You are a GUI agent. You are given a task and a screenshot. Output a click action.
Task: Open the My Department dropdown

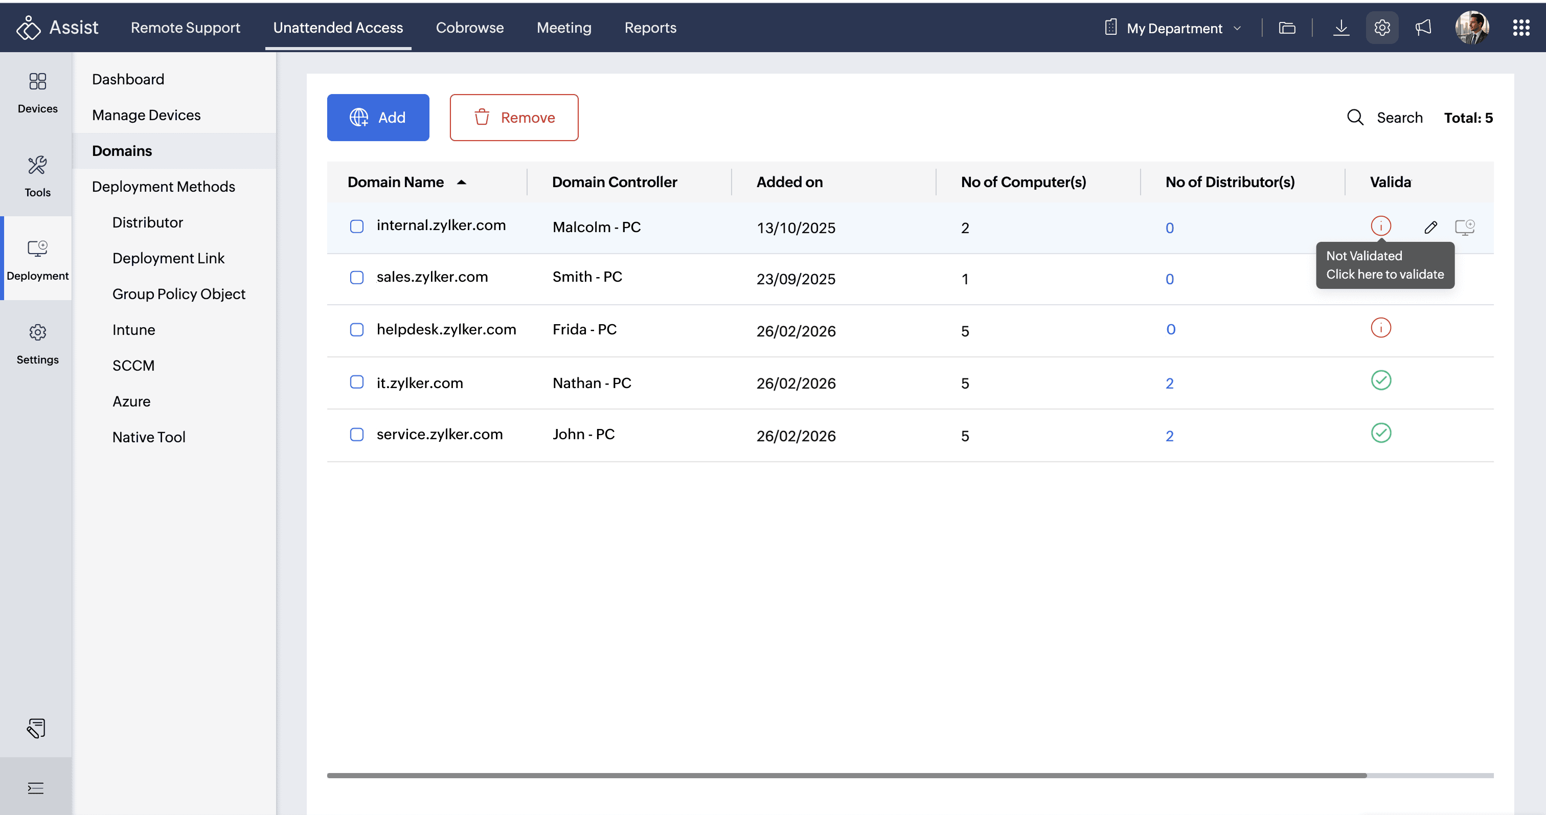tap(1174, 28)
